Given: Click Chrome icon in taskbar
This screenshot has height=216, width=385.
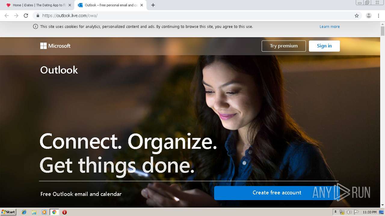Looking at the screenshot, I should tap(54, 212).
